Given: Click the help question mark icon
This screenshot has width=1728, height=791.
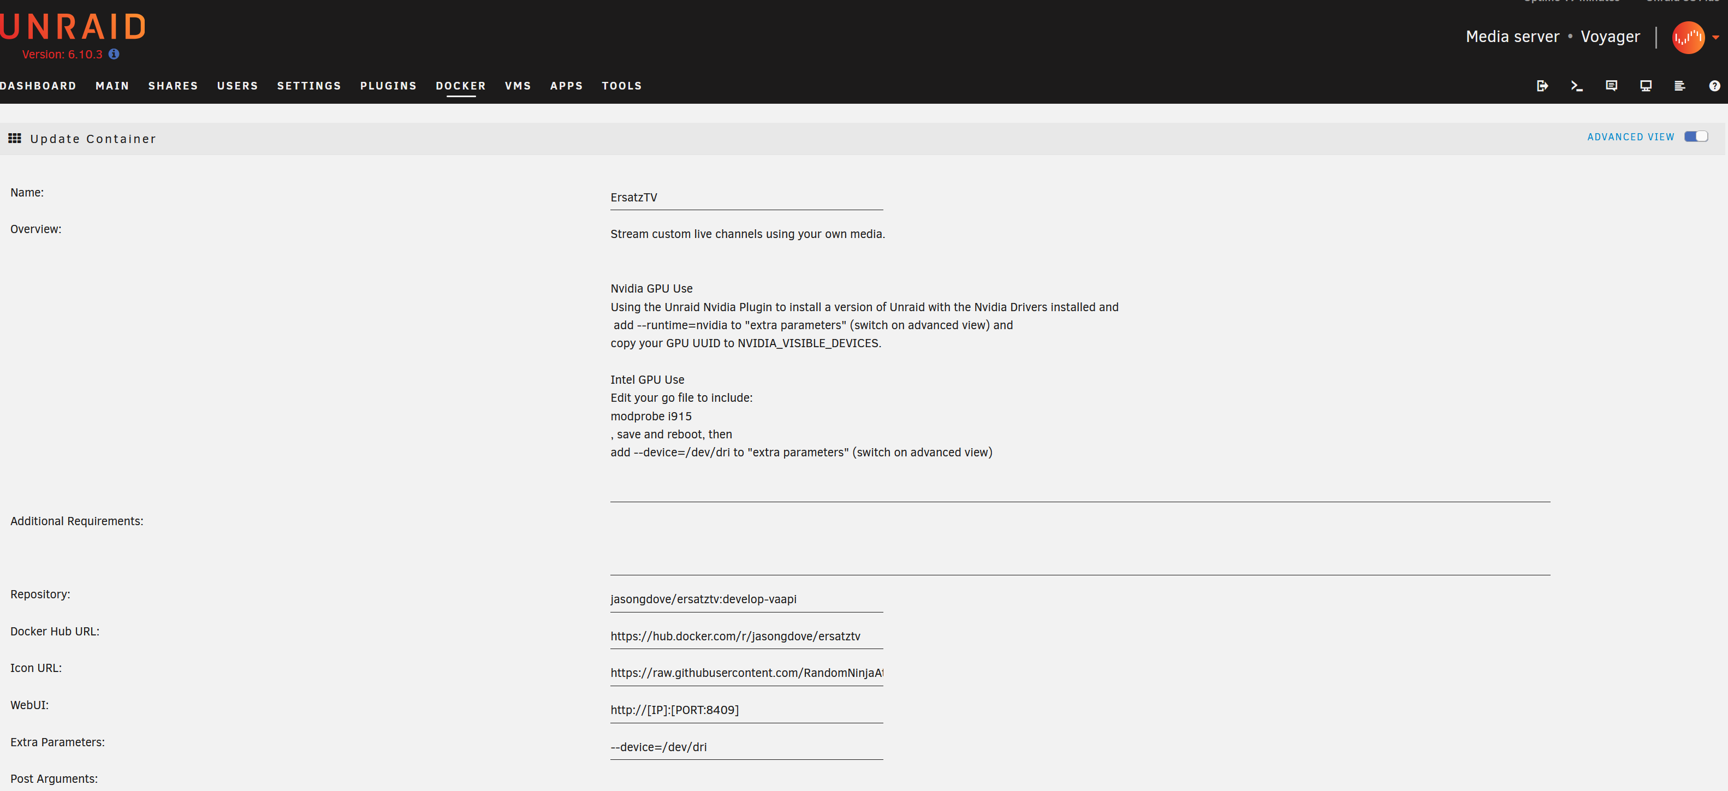Looking at the screenshot, I should (x=1714, y=86).
